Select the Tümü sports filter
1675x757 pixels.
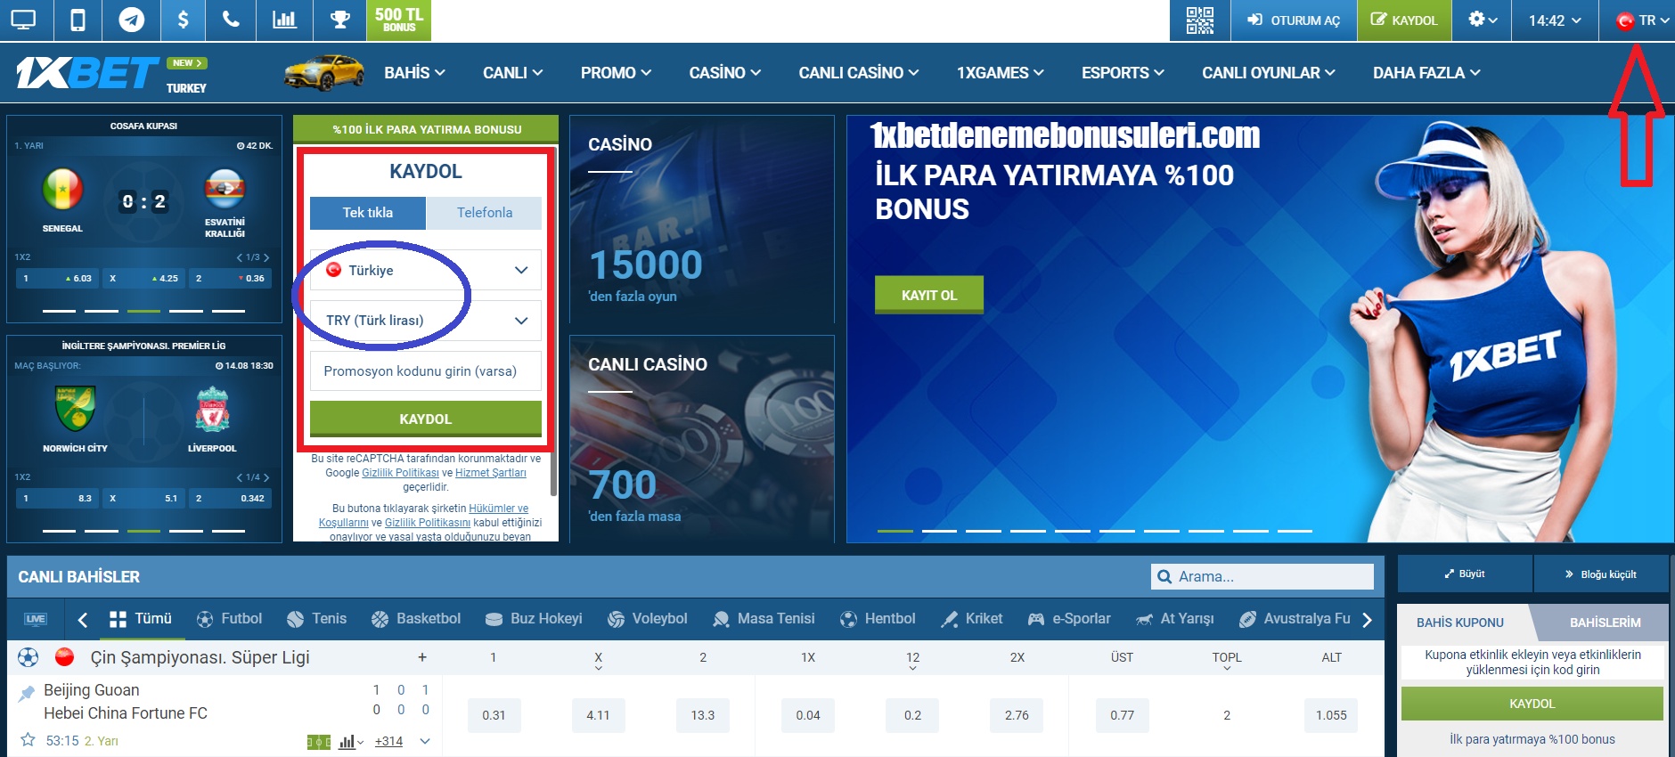coord(141,619)
